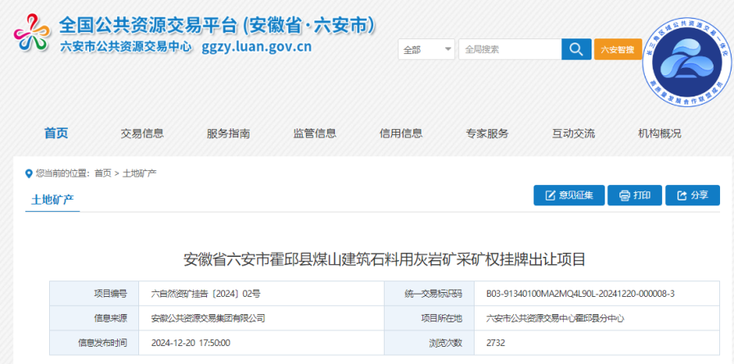Go to 首页 in the navigation bar
This screenshot has height=364, width=734.
56,133
